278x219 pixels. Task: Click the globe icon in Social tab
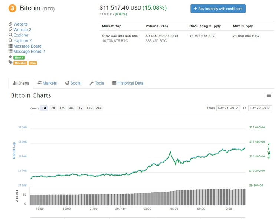[x=67, y=83]
